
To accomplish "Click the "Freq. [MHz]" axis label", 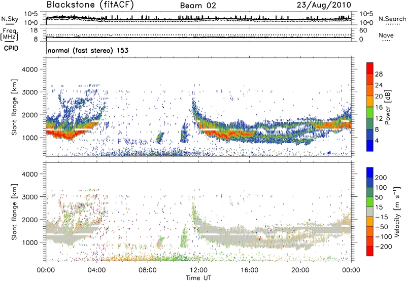I will pyautogui.click(x=10, y=34).
